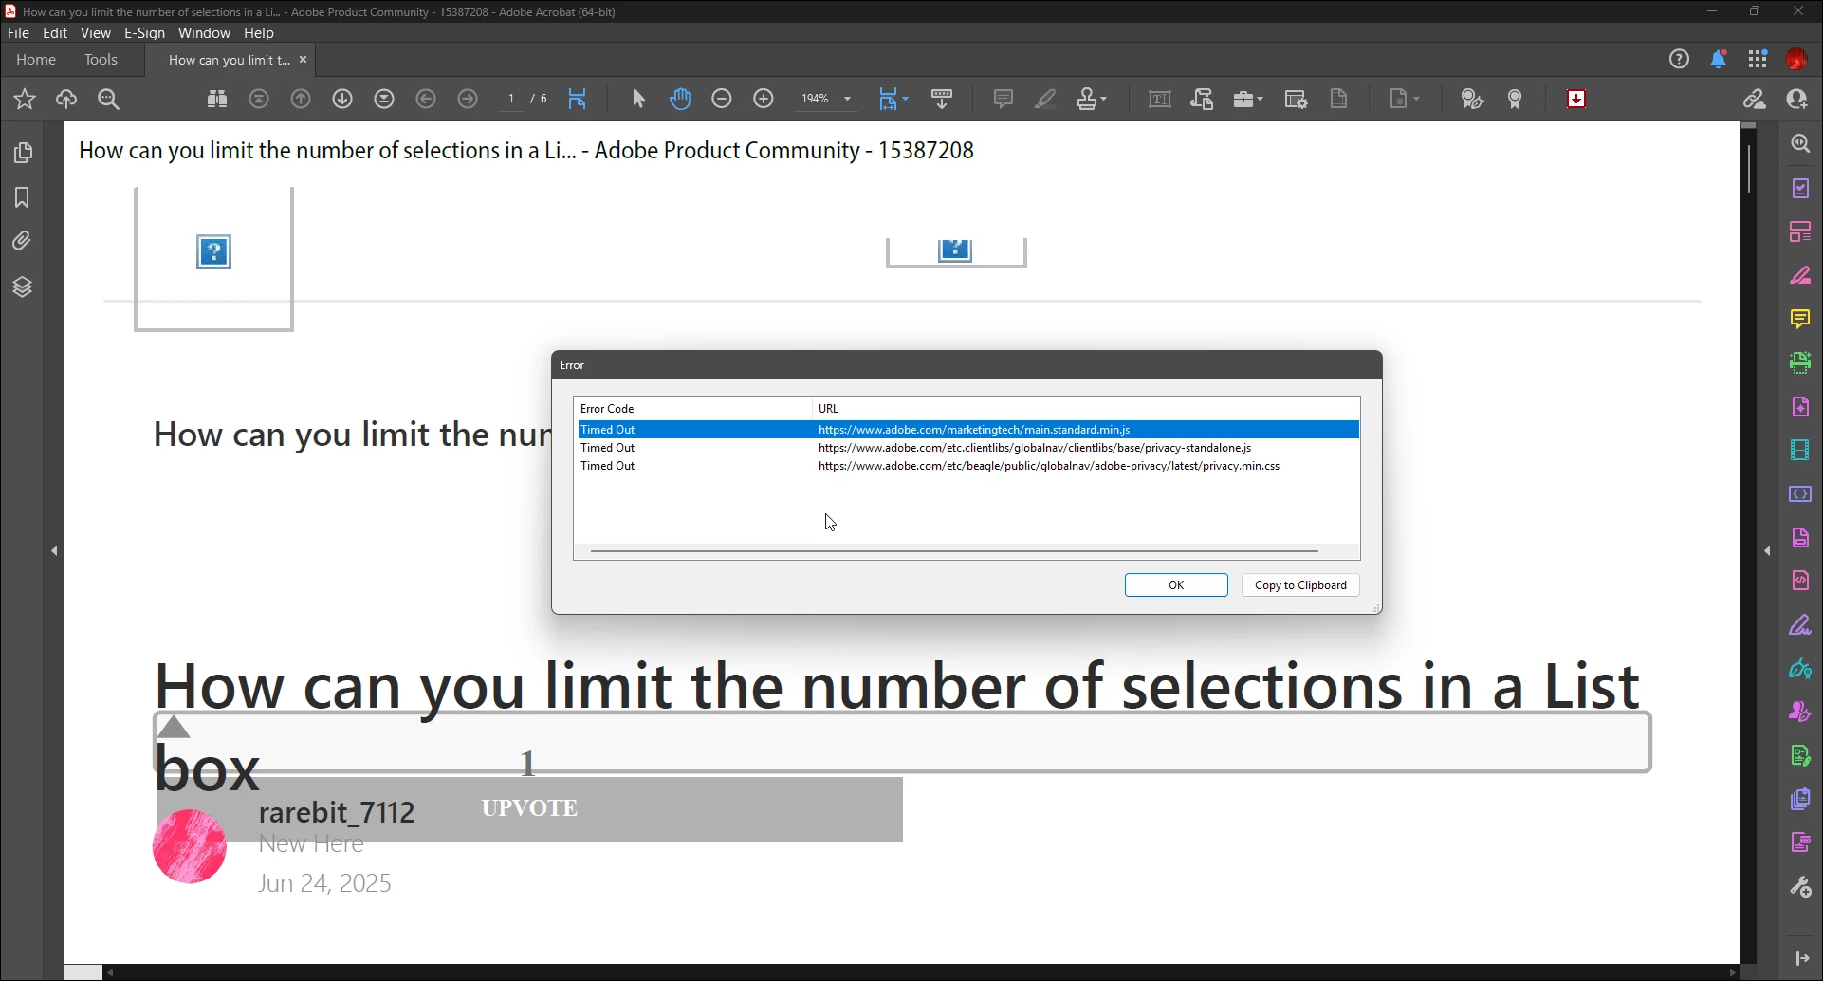1823x981 pixels.
Task: Click the URL column header
Action: click(828, 409)
